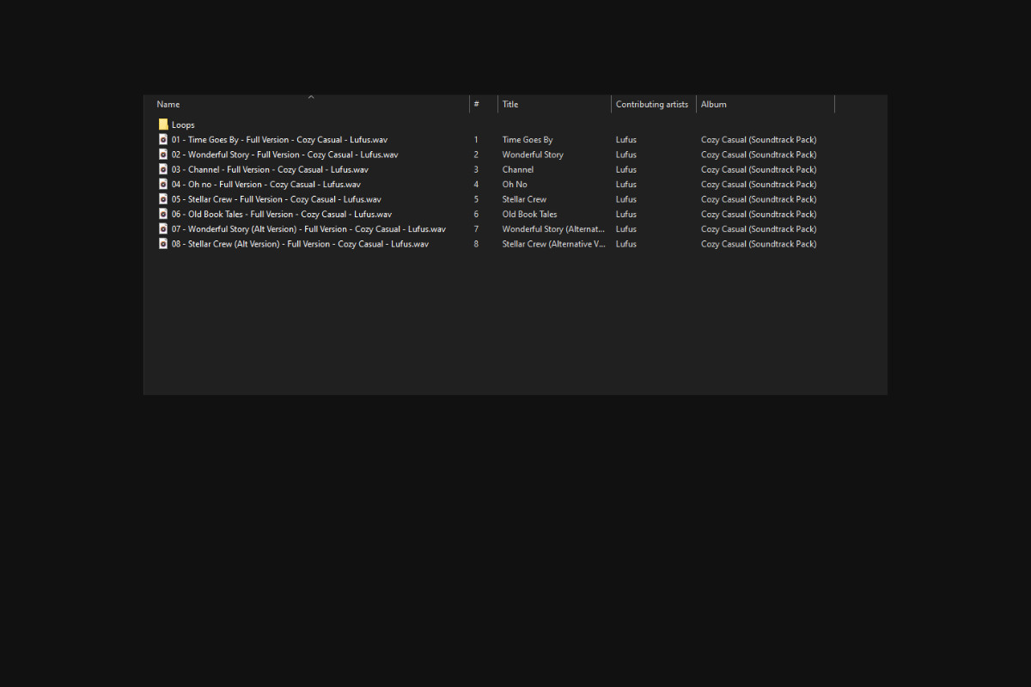Sort by the Contributing artists column header
This screenshot has width=1031, height=687.
coord(654,105)
